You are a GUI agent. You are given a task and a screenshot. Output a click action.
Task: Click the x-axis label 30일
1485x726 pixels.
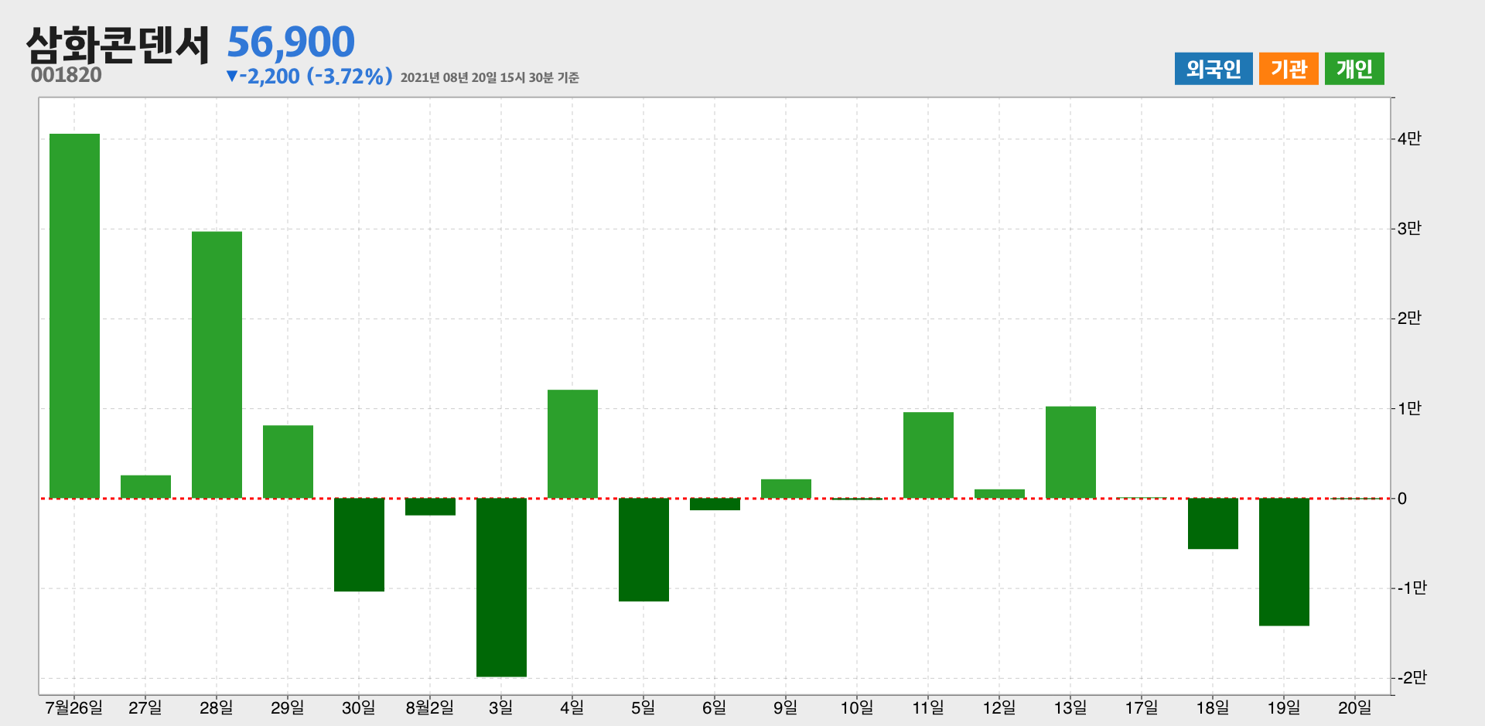click(x=359, y=707)
